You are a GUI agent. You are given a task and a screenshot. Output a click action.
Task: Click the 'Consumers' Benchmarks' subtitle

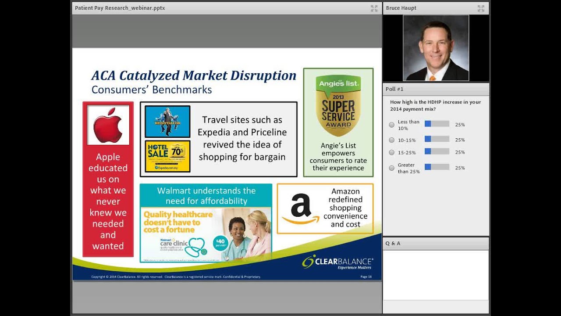tap(152, 90)
